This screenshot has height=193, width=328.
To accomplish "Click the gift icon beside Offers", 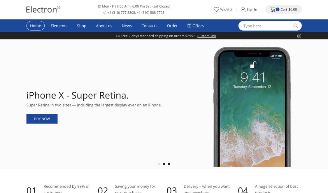I will 189,26.
